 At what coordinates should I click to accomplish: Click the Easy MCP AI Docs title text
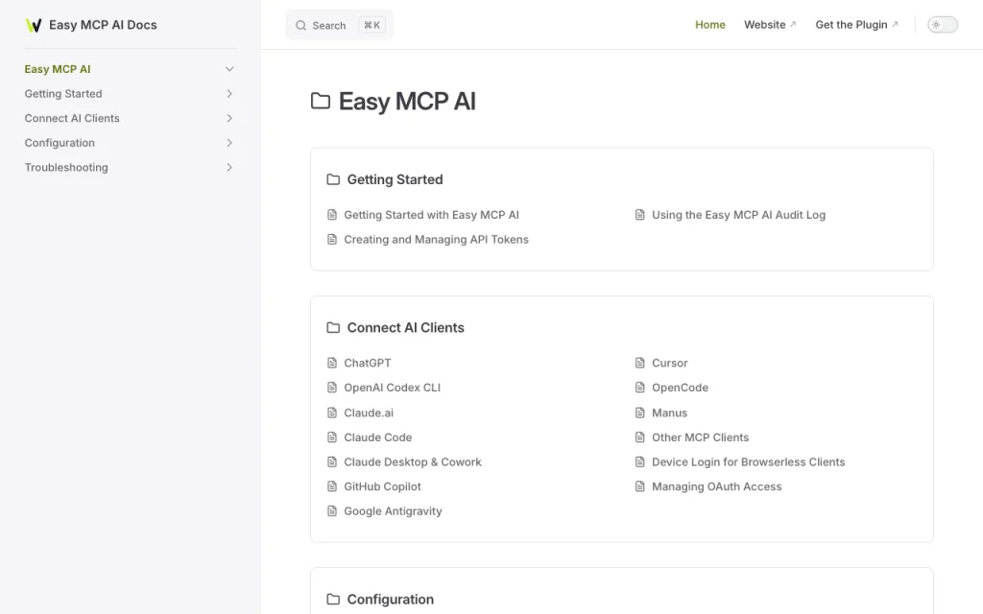pyautogui.click(x=103, y=25)
